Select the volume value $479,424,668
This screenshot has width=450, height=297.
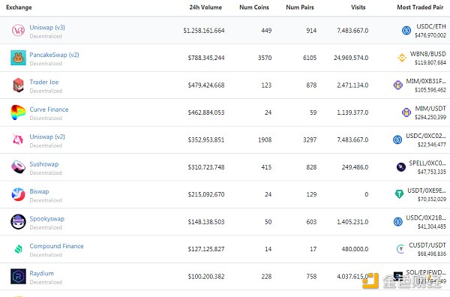point(206,85)
